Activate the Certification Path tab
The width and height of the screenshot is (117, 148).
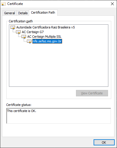tap(43, 12)
